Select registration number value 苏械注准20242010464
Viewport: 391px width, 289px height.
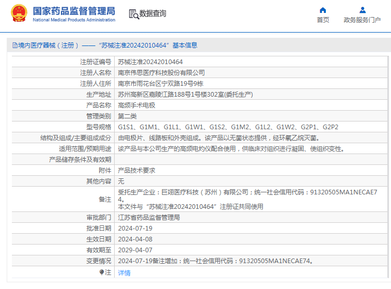click(150, 62)
